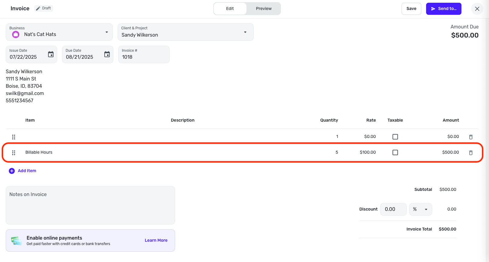Click the plus icon beside Add Item
Image resolution: width=489 pixels, height=262 pixels.
12,171
